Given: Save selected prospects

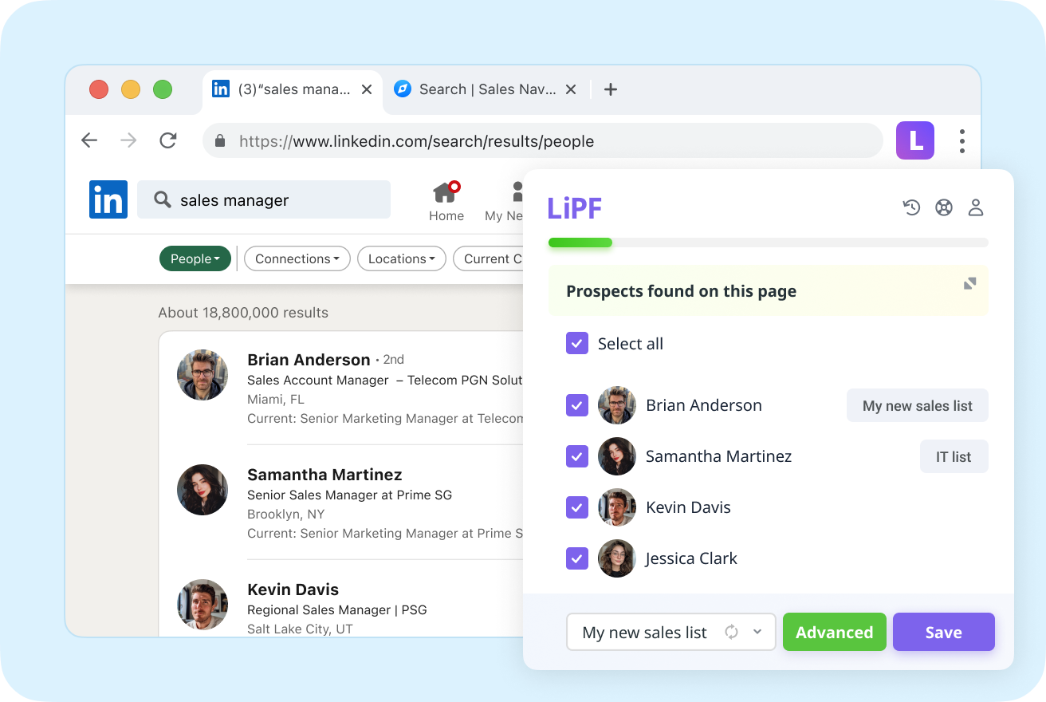Looking at the screenshot, I should [x=943, y=632].
